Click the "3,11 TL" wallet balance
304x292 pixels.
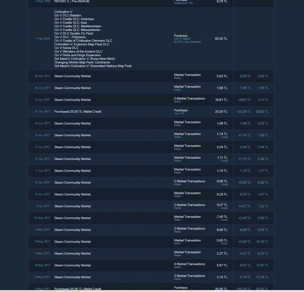click(x=263, y=100)
